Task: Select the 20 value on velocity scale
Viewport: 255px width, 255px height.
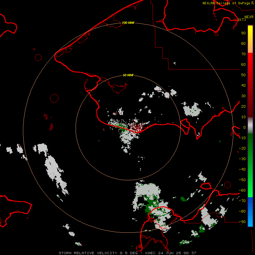Action: [243, 107]
